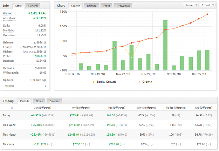Screen dimensions: 219x151
Task: Click the last Growth data point on chart
Action: (x=207, y=14)
